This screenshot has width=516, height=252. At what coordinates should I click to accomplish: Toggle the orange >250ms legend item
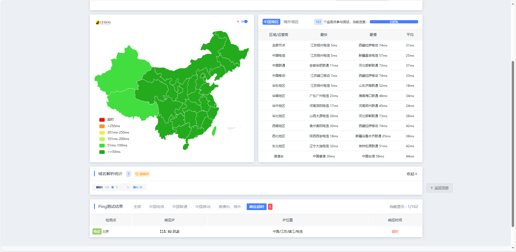(x=110, y=126)
